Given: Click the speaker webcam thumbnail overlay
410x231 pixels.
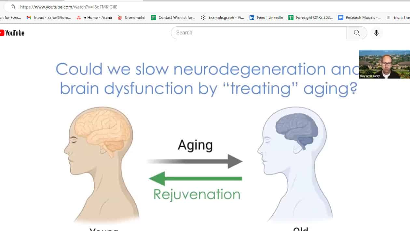Looking at the screenshot, I should tap(384, 64).
